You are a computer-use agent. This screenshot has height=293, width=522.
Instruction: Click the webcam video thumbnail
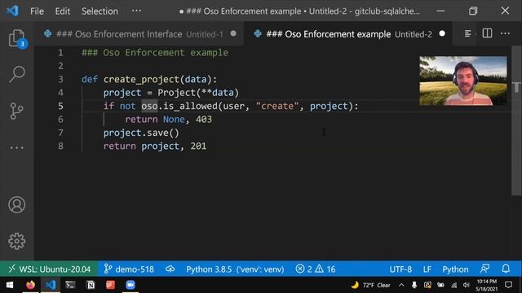[x=463, y=81]
